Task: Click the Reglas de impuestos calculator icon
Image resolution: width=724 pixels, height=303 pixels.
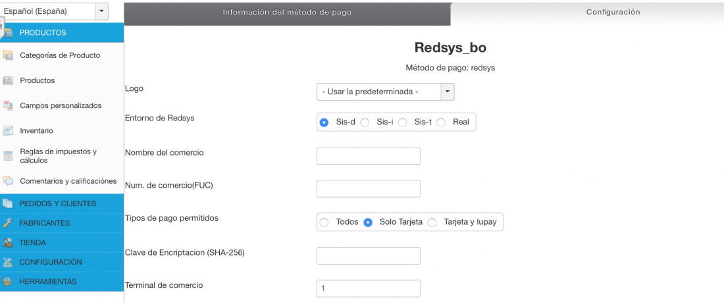Action: pyautogui.click(x=8, y=156)
